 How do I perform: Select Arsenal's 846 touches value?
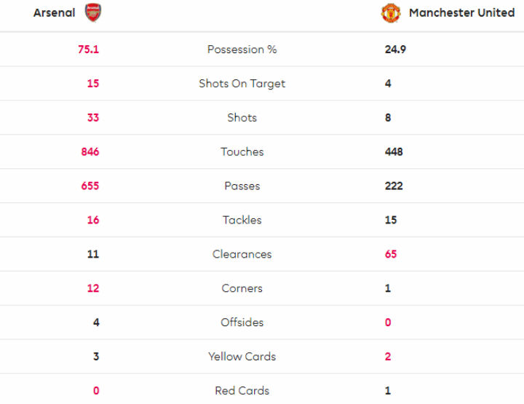point(90,152)
